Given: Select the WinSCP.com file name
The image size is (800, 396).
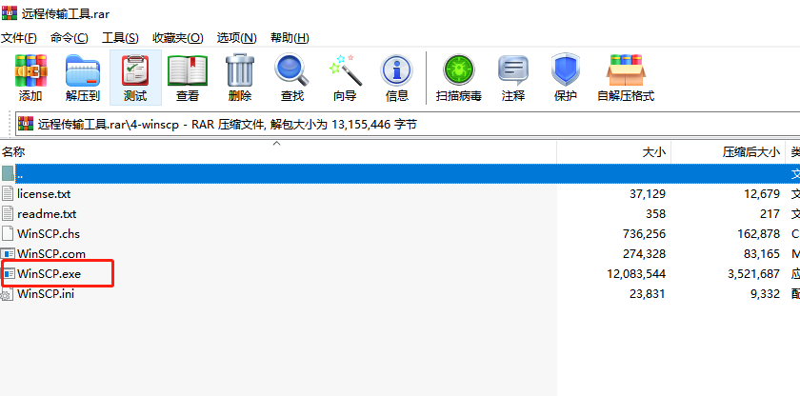Looking at the screenshot, I should pyautogui.click(x=51, y=253).
